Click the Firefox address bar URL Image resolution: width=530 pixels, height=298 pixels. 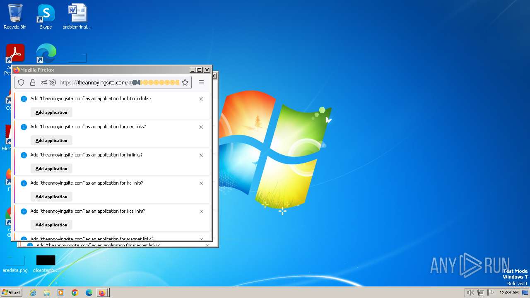click(119, 82)
